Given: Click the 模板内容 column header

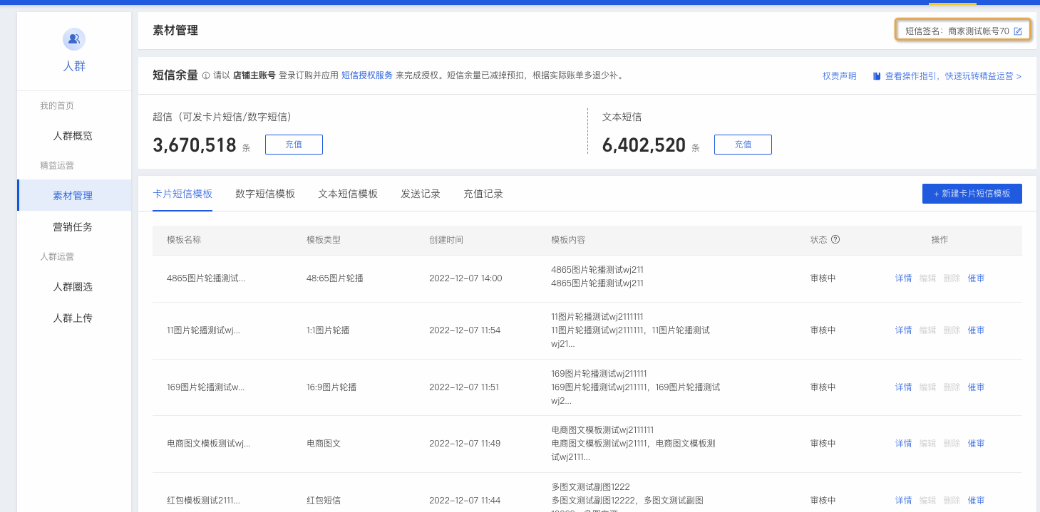Looking at the screenshot, I should point(568,240).
